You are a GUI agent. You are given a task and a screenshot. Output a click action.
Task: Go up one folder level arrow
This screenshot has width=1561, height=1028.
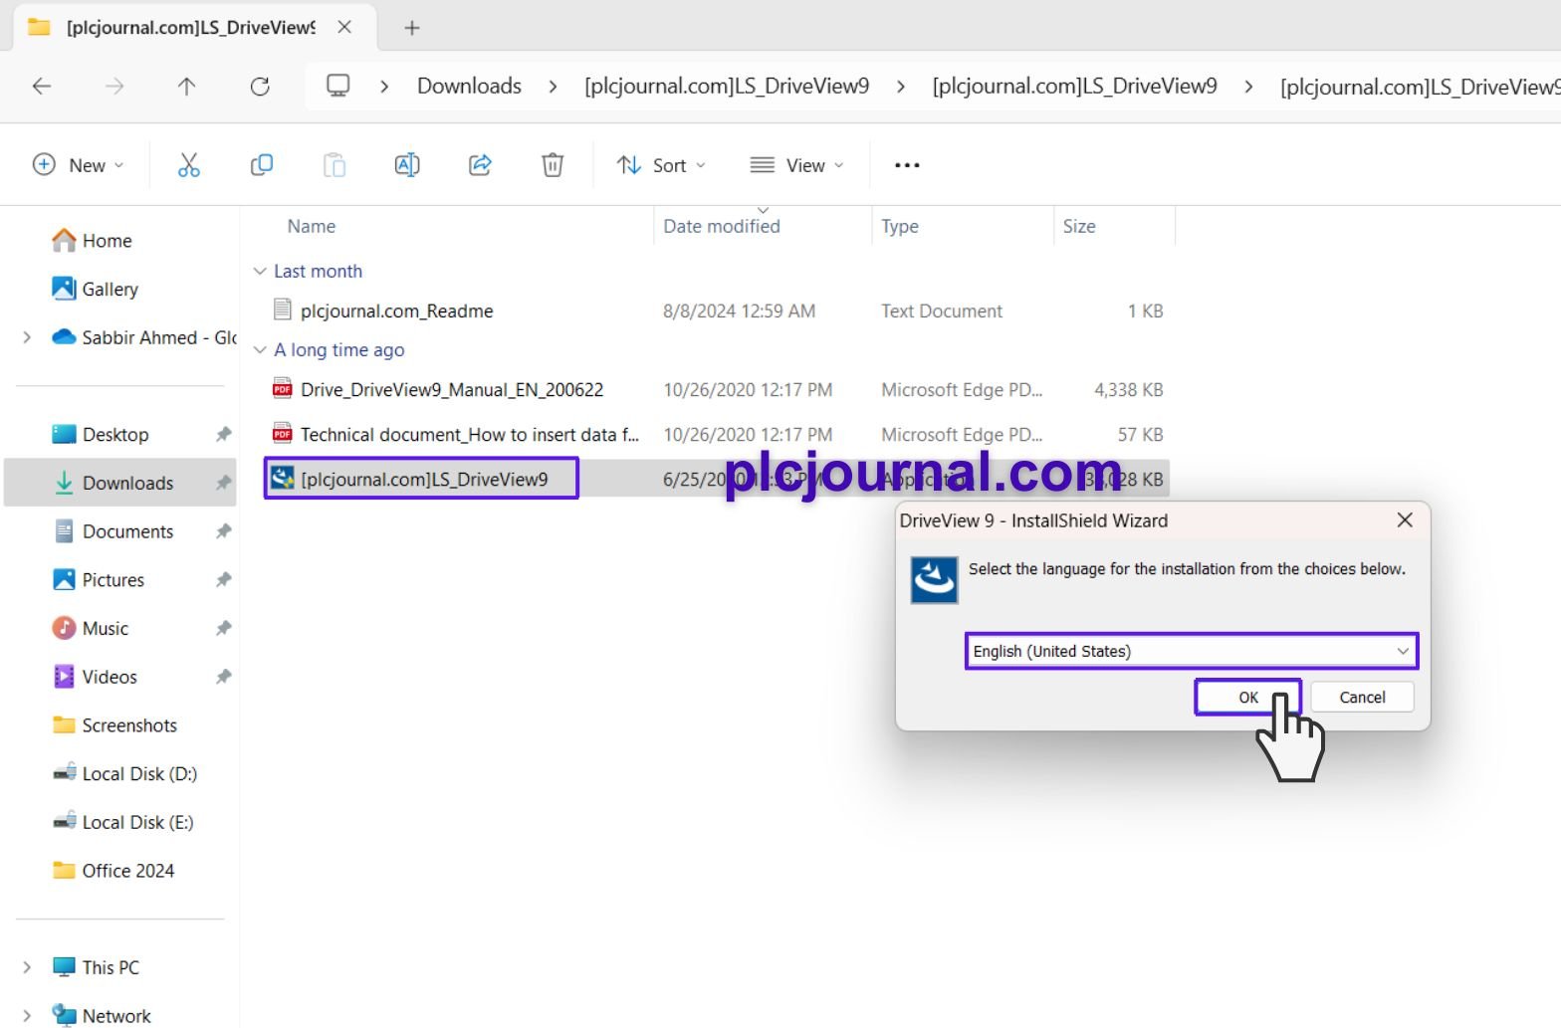(186, 87)
